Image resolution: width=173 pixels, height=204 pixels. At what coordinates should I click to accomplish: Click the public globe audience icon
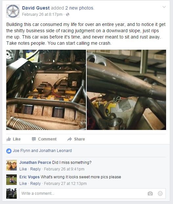[x=68, y=14]
